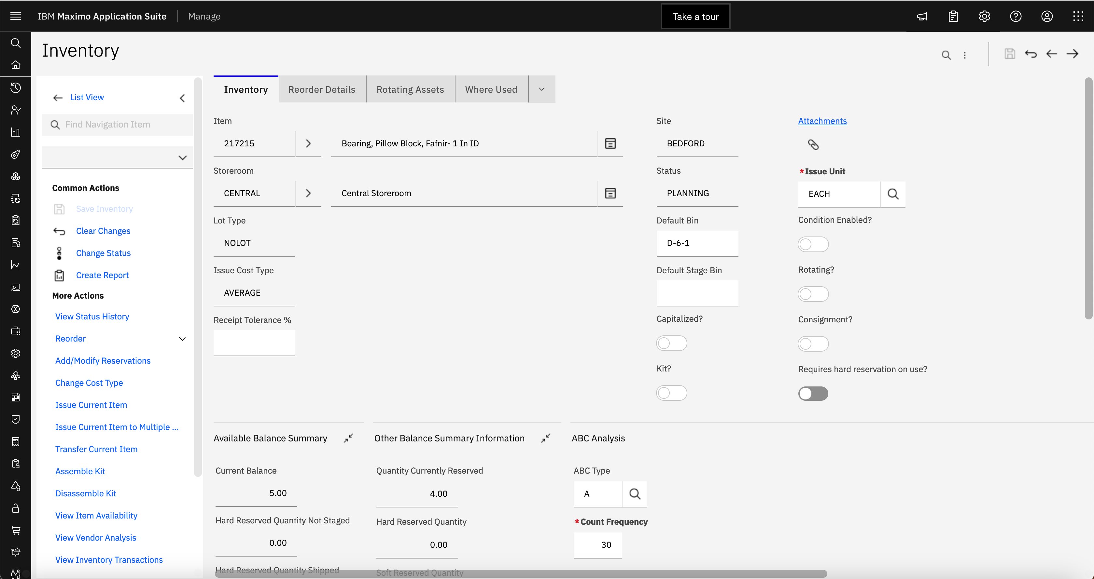Open long description icon for Central Storeroom
The width and height of the screenshot is (1094, 579).
pos(610,194)
